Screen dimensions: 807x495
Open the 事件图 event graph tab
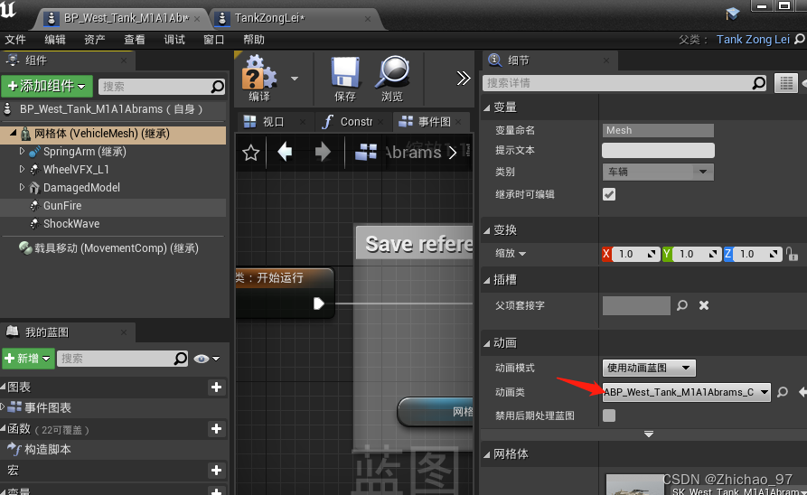tap(430, 122)
